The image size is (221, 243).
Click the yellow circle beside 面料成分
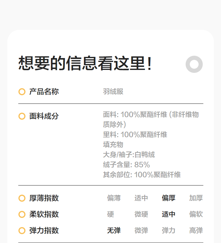tap(22, 116)
